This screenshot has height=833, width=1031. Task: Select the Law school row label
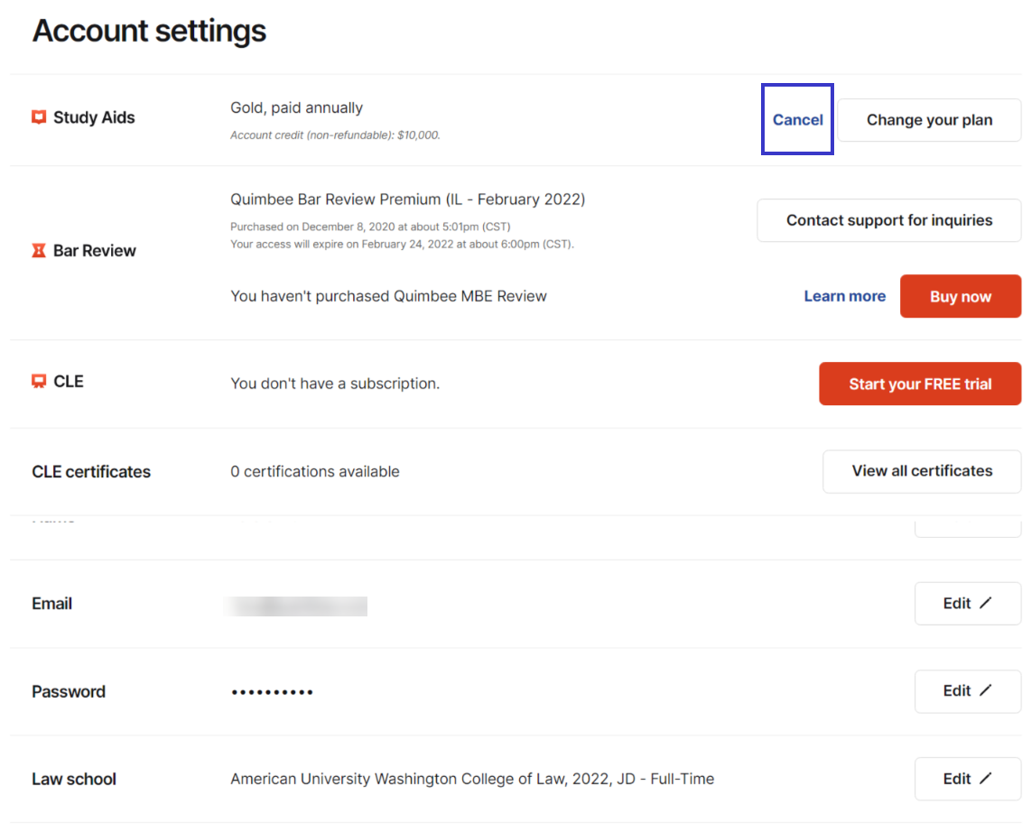[74, 779]
